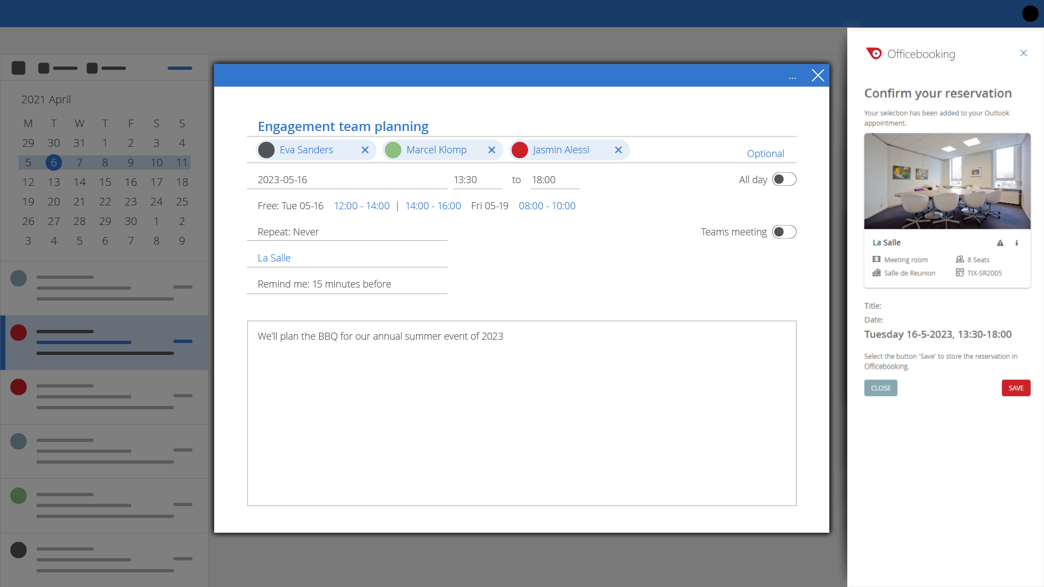Toggle the All day switch
Viewport: 1044px width, 587px height.
click(x=784, y=179)
